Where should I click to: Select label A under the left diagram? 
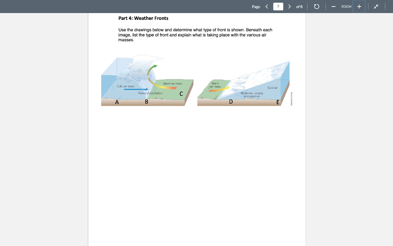(116, 102)
